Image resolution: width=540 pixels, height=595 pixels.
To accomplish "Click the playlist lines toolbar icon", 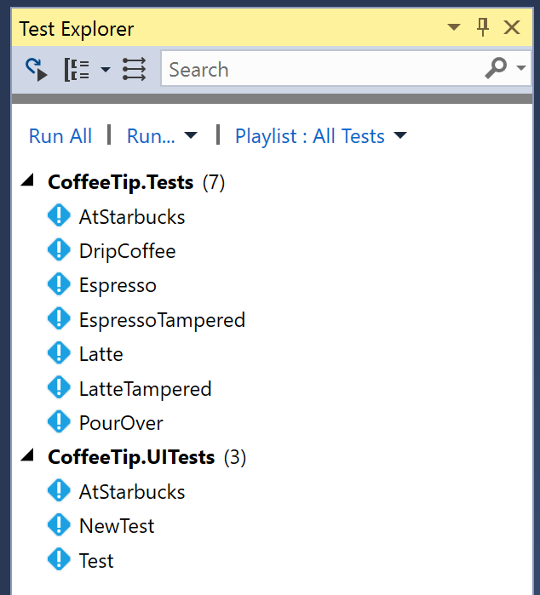I will coord(134,69).
